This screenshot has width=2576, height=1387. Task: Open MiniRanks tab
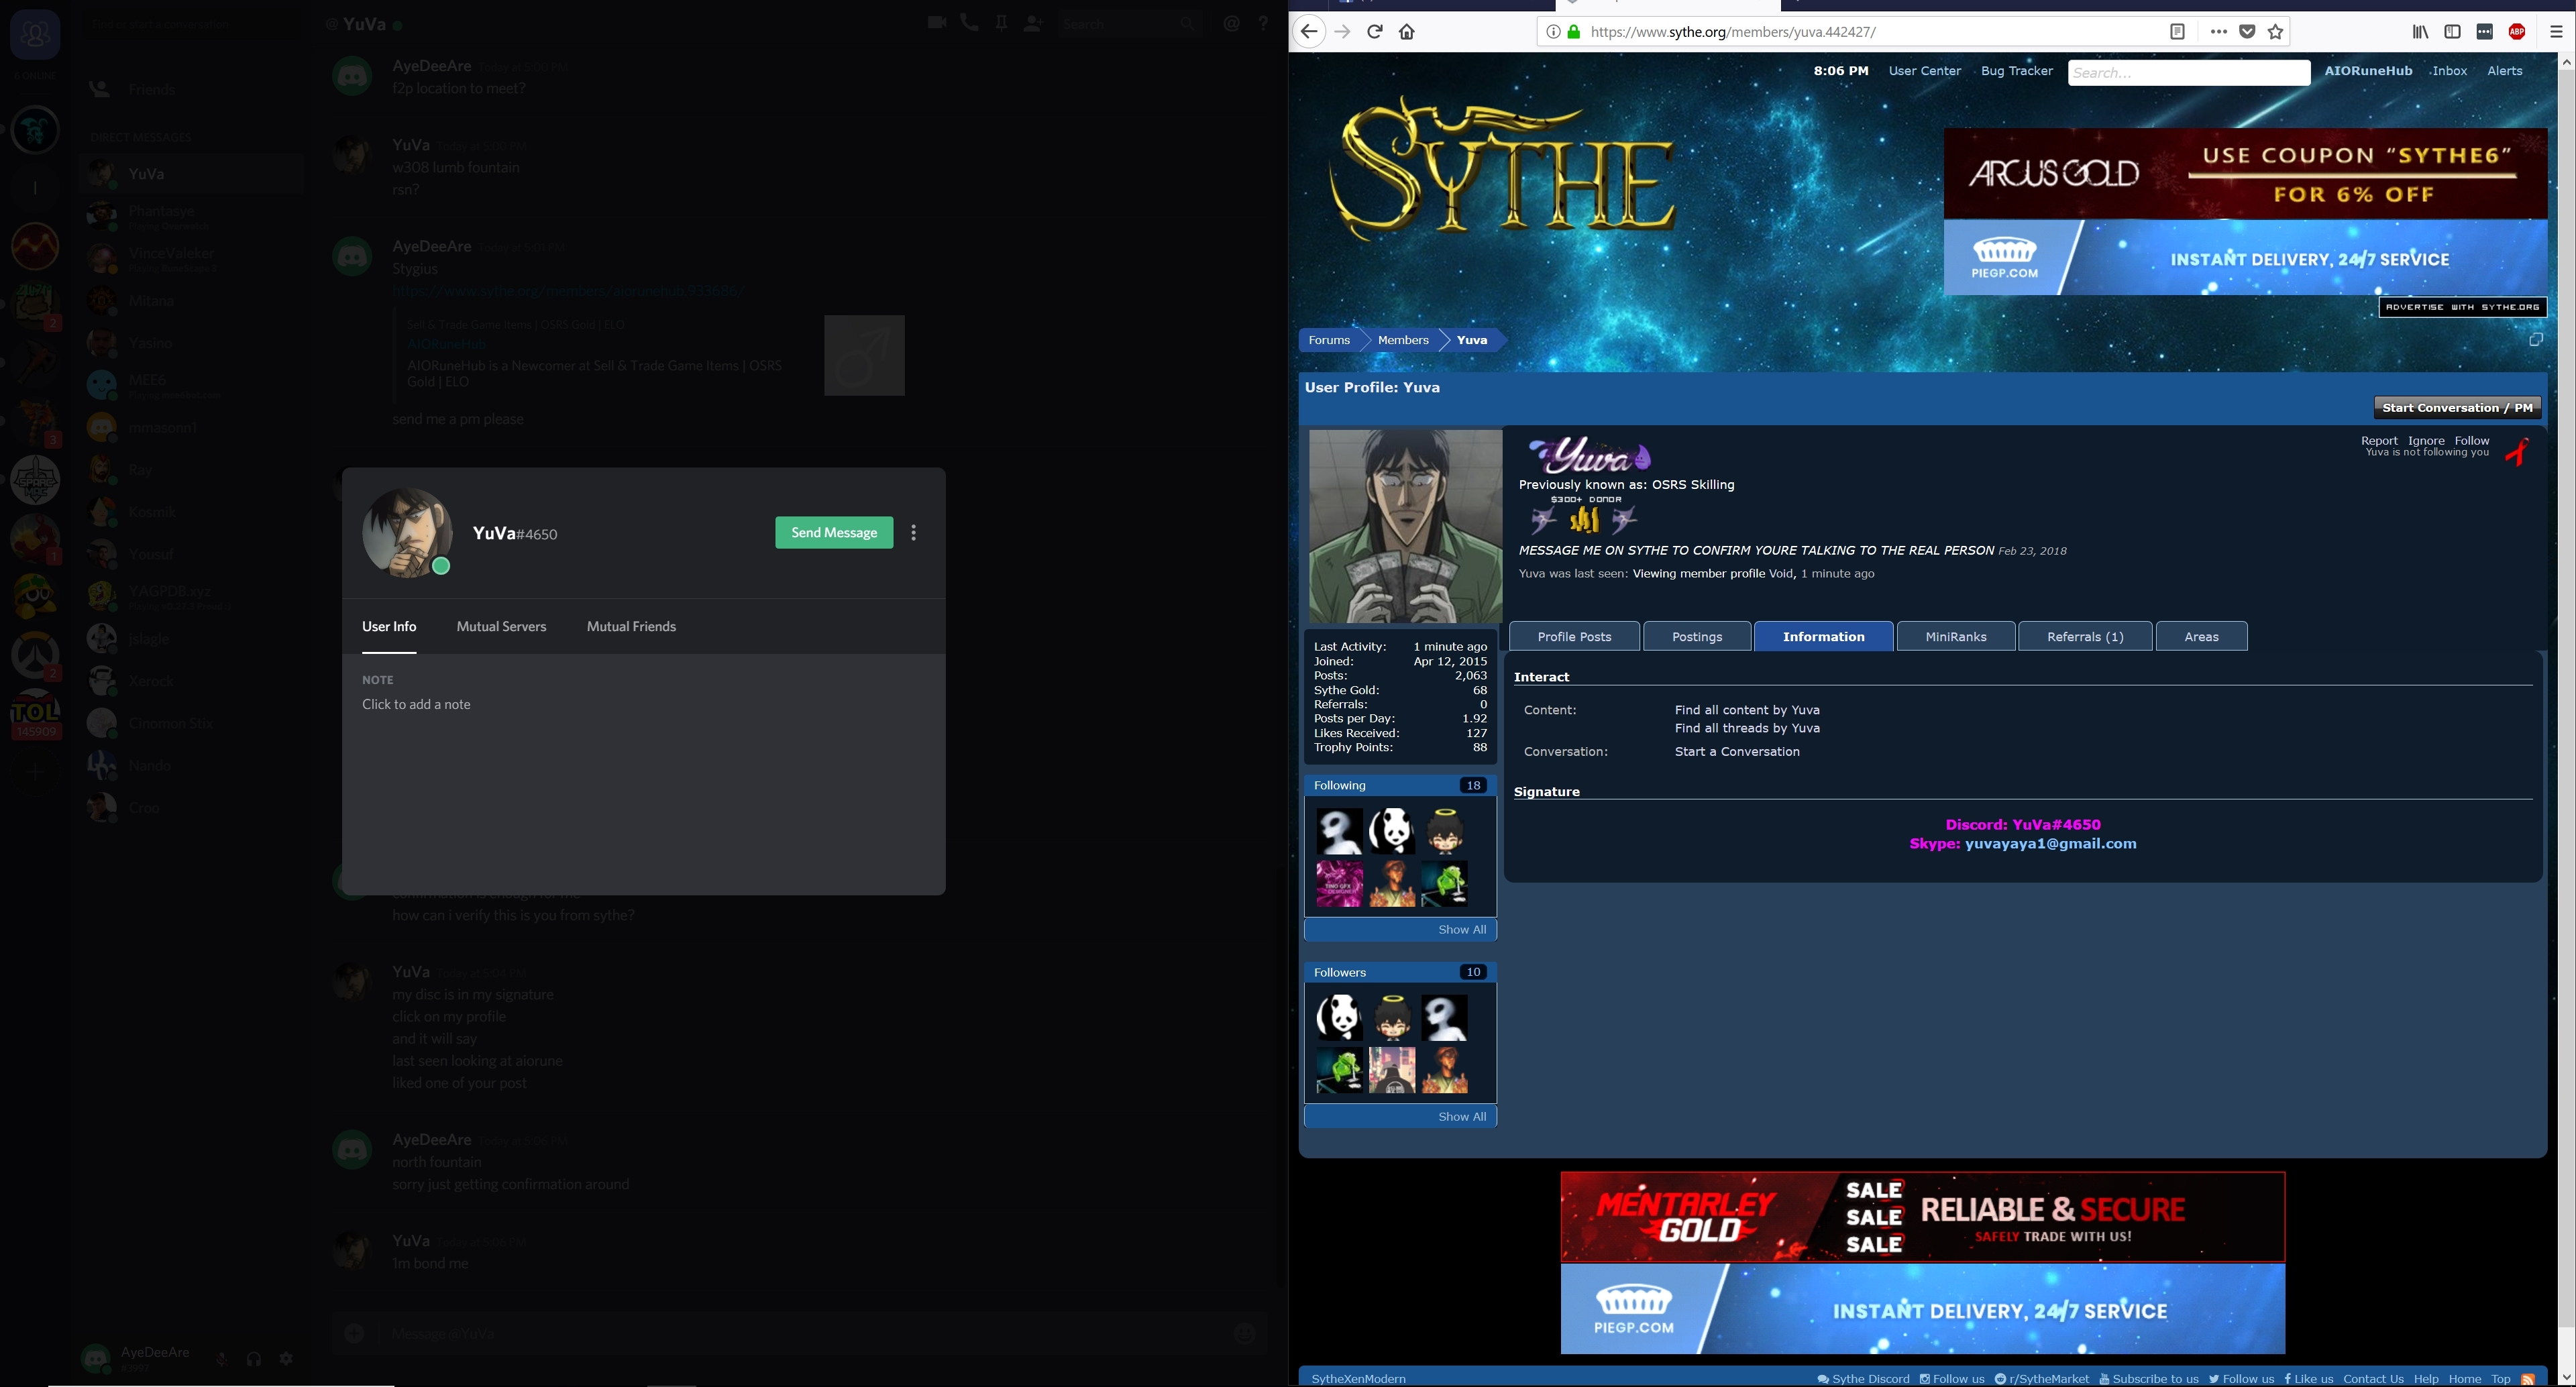pyautogui.click(x=1956, y=637)
